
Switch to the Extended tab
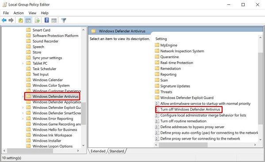(98, 151)
